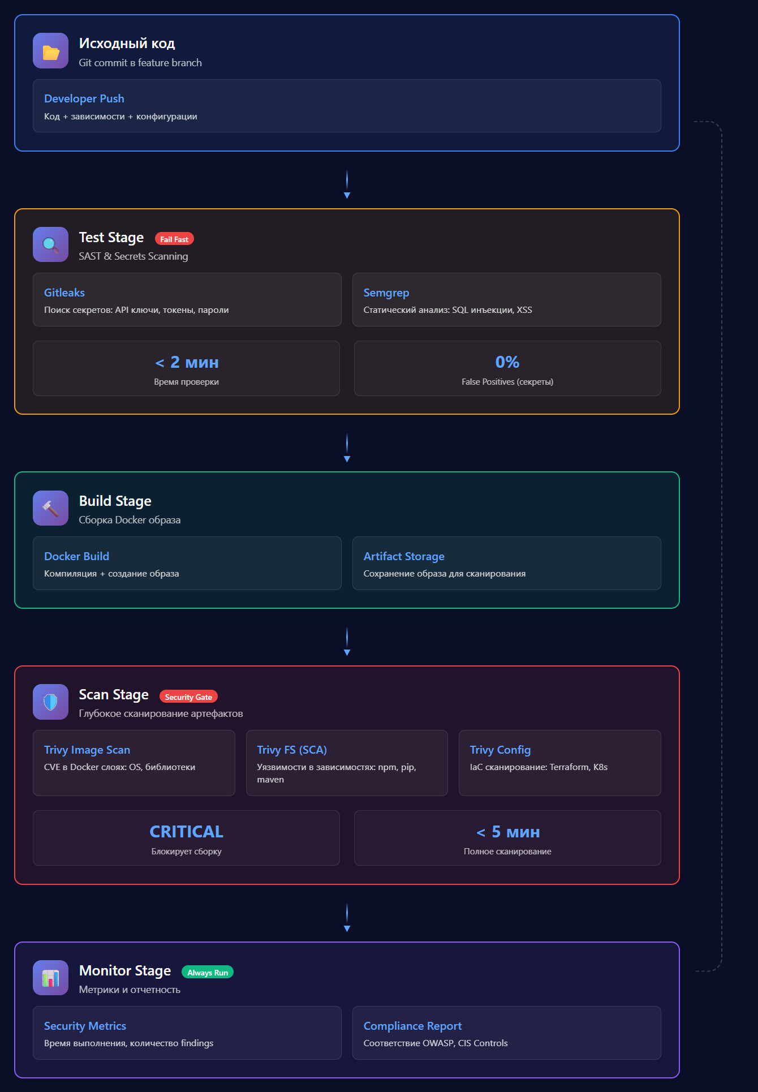Click the folder icon beside Исходный код

[x=50, y=51]
